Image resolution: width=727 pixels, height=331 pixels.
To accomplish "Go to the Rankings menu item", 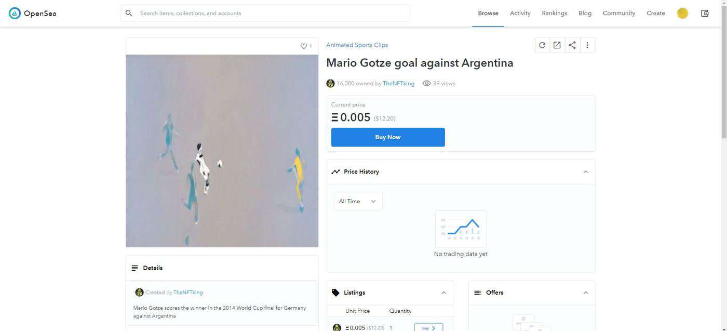I will click(554, 13).
